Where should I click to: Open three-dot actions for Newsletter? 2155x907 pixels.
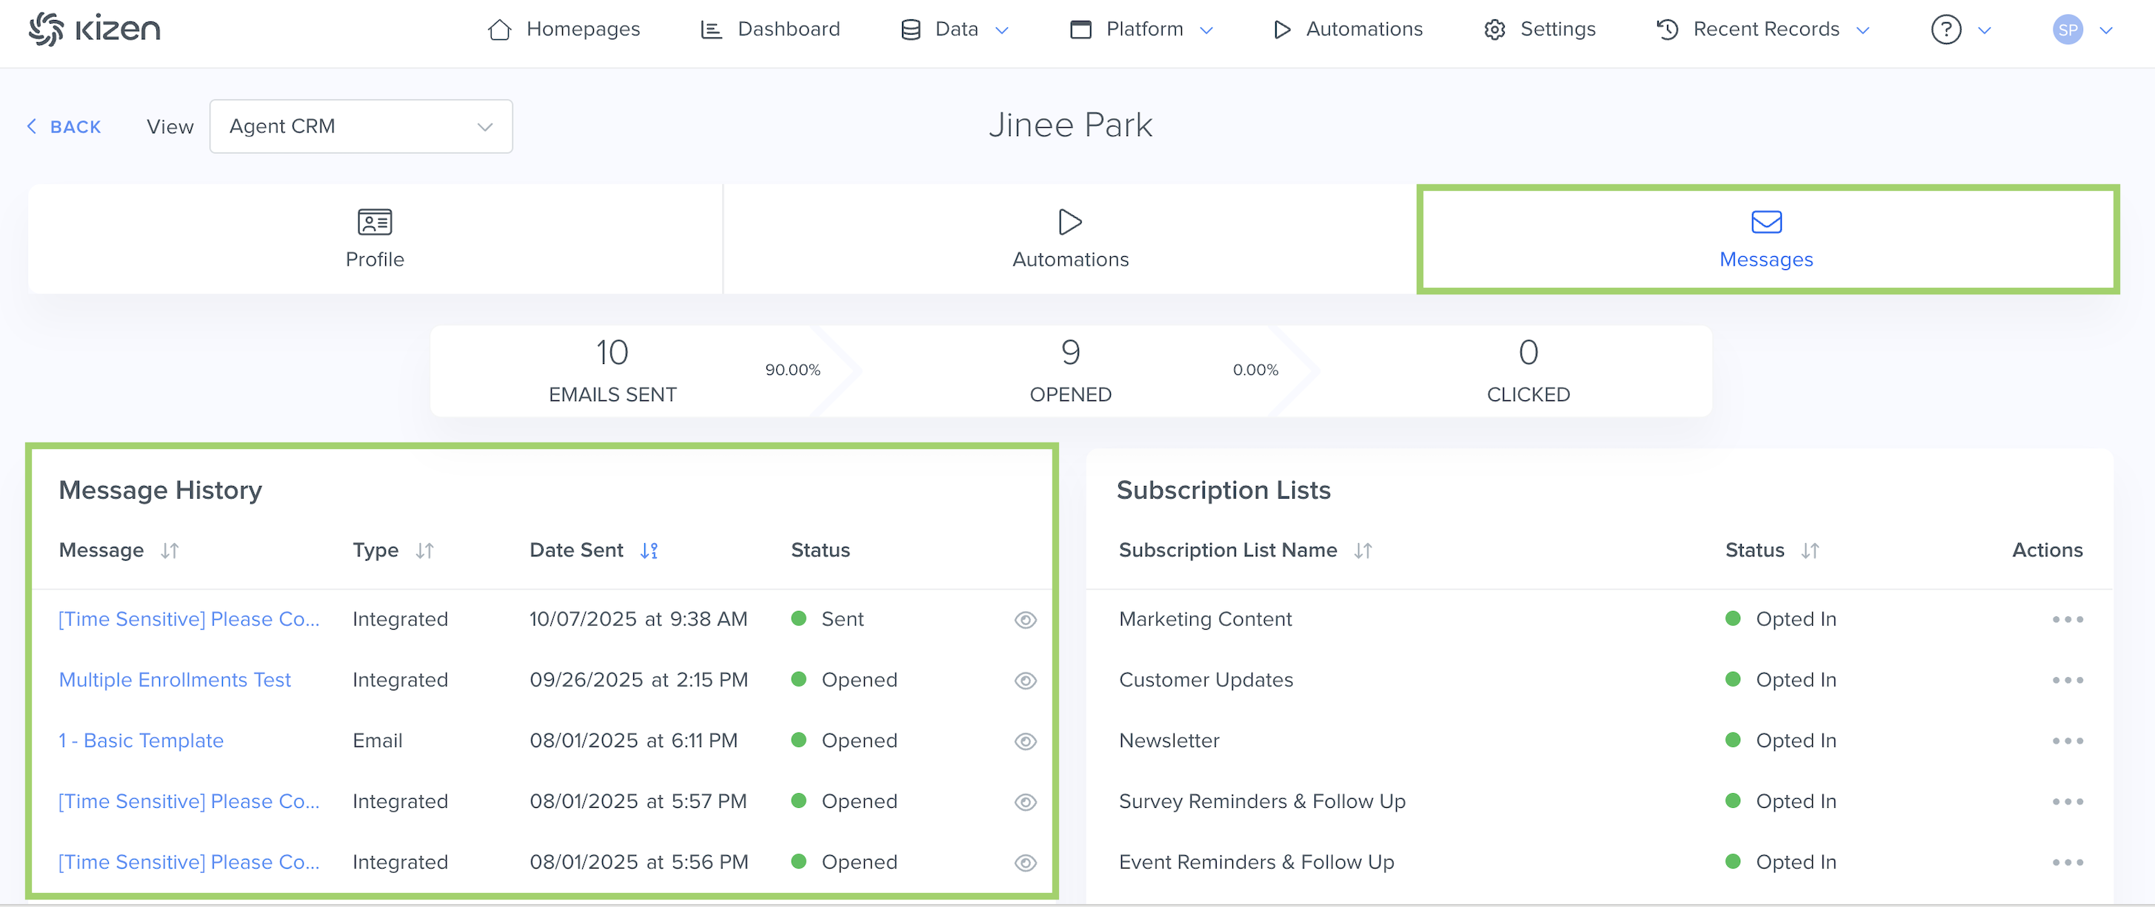click(2067, 741)
